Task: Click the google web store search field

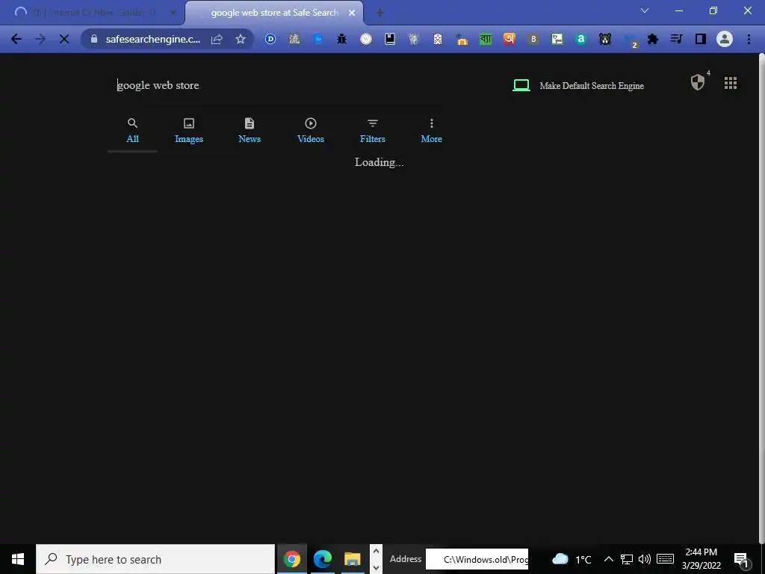Action: (279, 85)
